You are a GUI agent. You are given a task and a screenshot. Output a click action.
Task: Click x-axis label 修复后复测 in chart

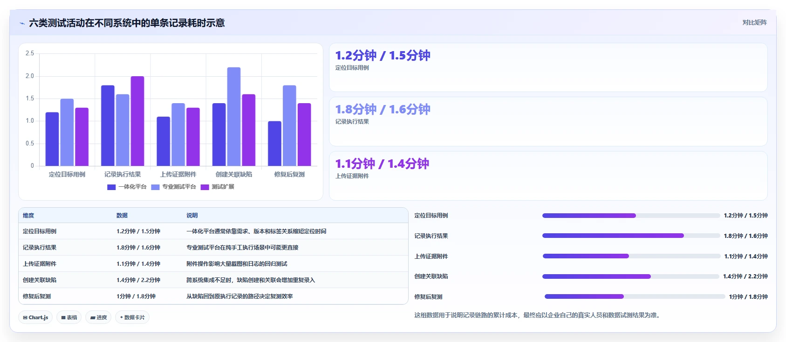coord(289,174)
